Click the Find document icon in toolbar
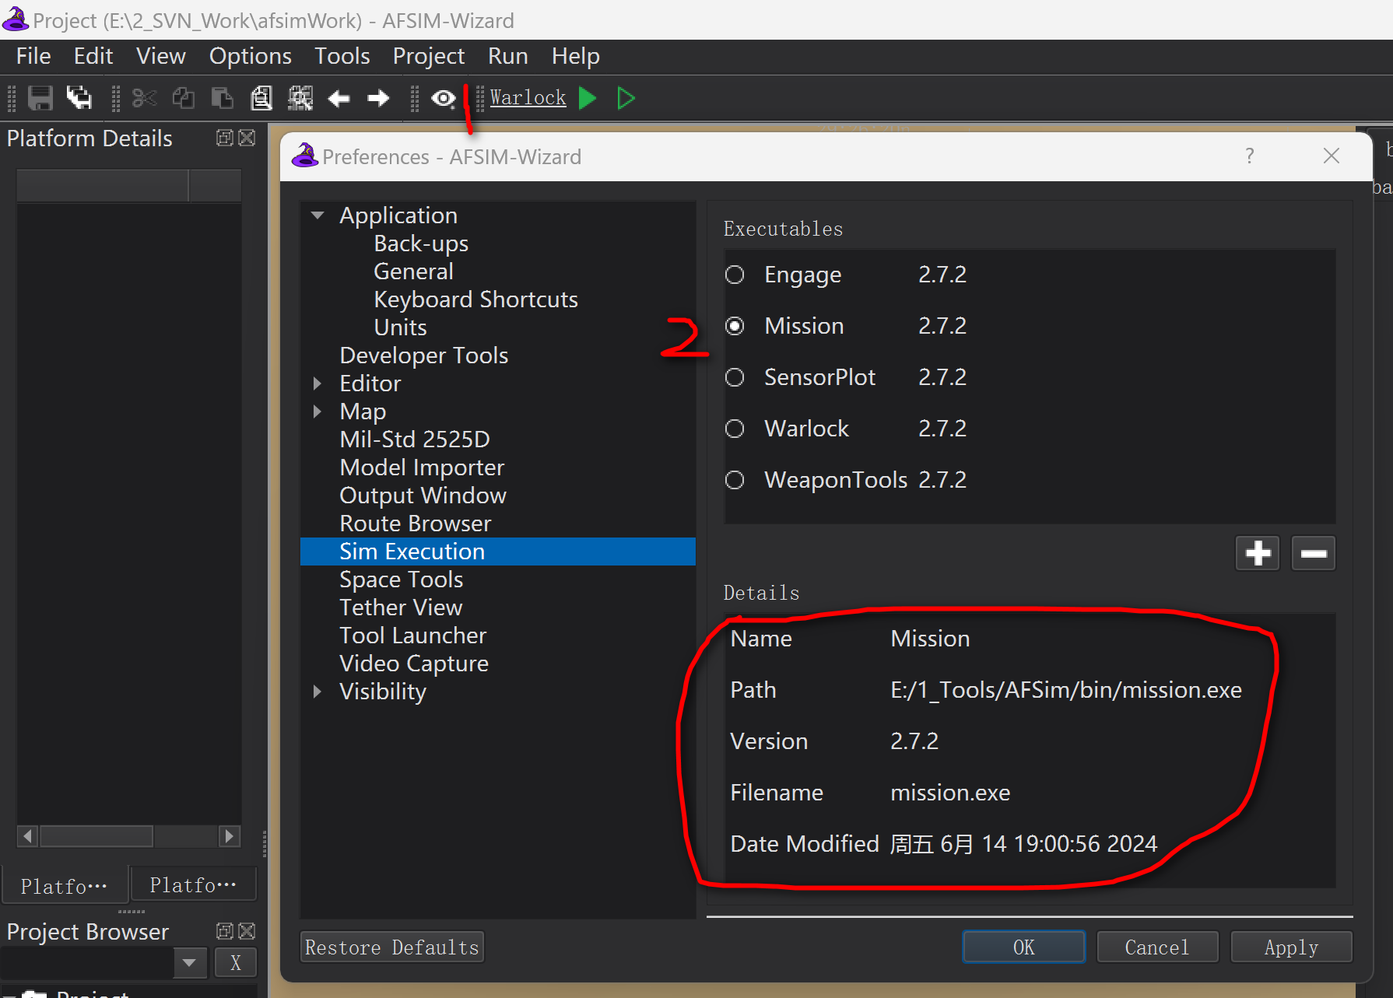Screen dimensions: 1393x998 (261, 98)
